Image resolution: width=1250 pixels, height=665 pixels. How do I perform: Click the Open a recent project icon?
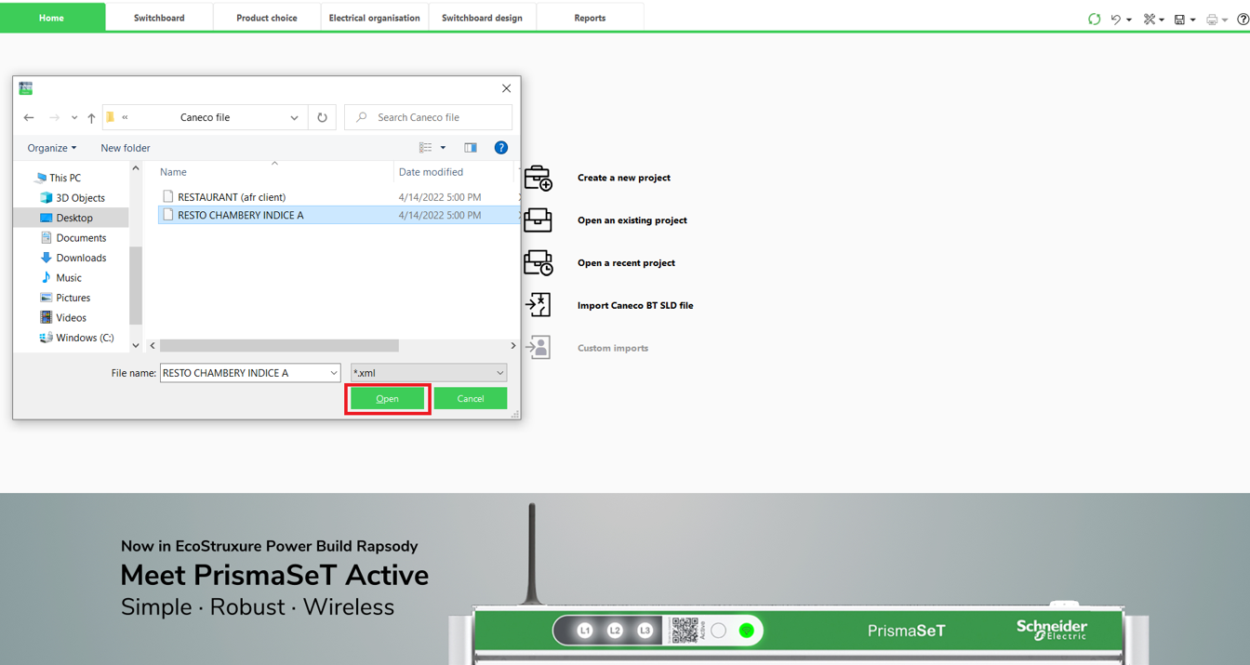538,263
